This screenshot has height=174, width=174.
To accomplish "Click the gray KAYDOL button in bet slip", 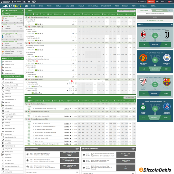I will click(x=155, y=17).
